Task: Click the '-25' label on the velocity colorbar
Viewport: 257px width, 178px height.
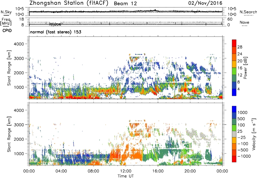Action: tap(241, 138)
